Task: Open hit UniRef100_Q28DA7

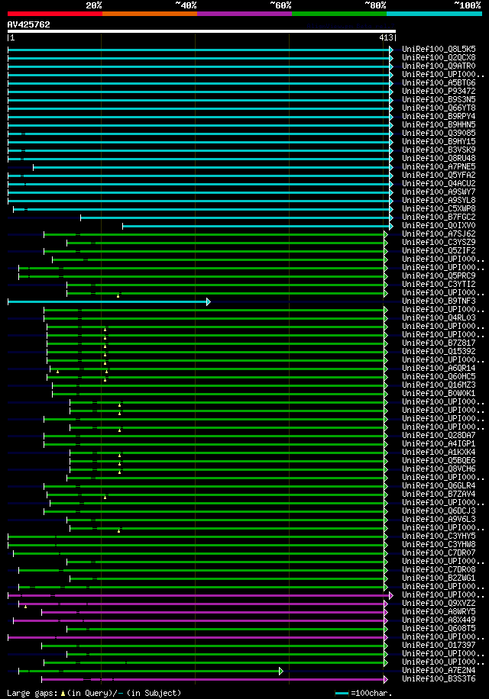Action: 439,435
